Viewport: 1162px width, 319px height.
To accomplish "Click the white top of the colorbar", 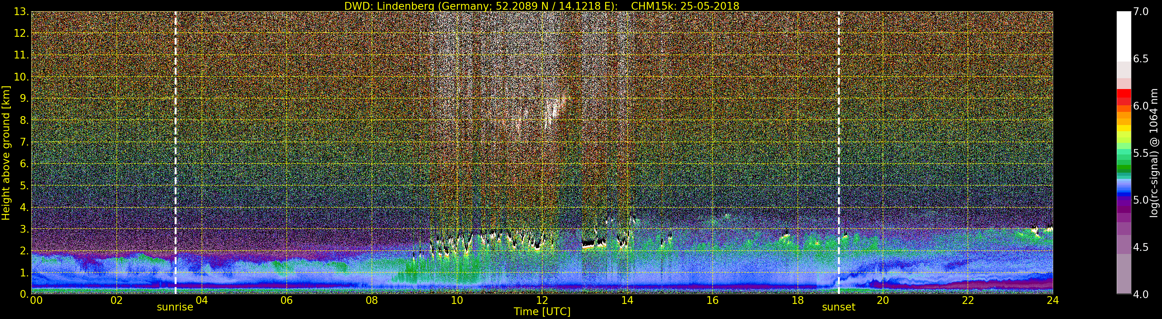I will (x=1124, y=36).
